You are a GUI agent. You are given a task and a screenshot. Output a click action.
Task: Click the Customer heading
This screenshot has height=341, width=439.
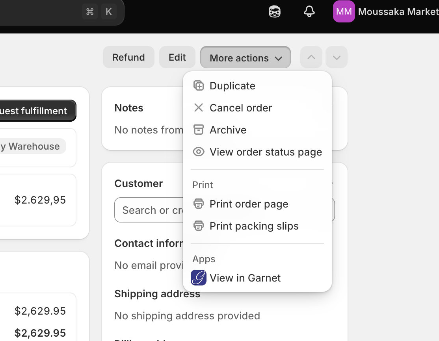tap(139, 183)
